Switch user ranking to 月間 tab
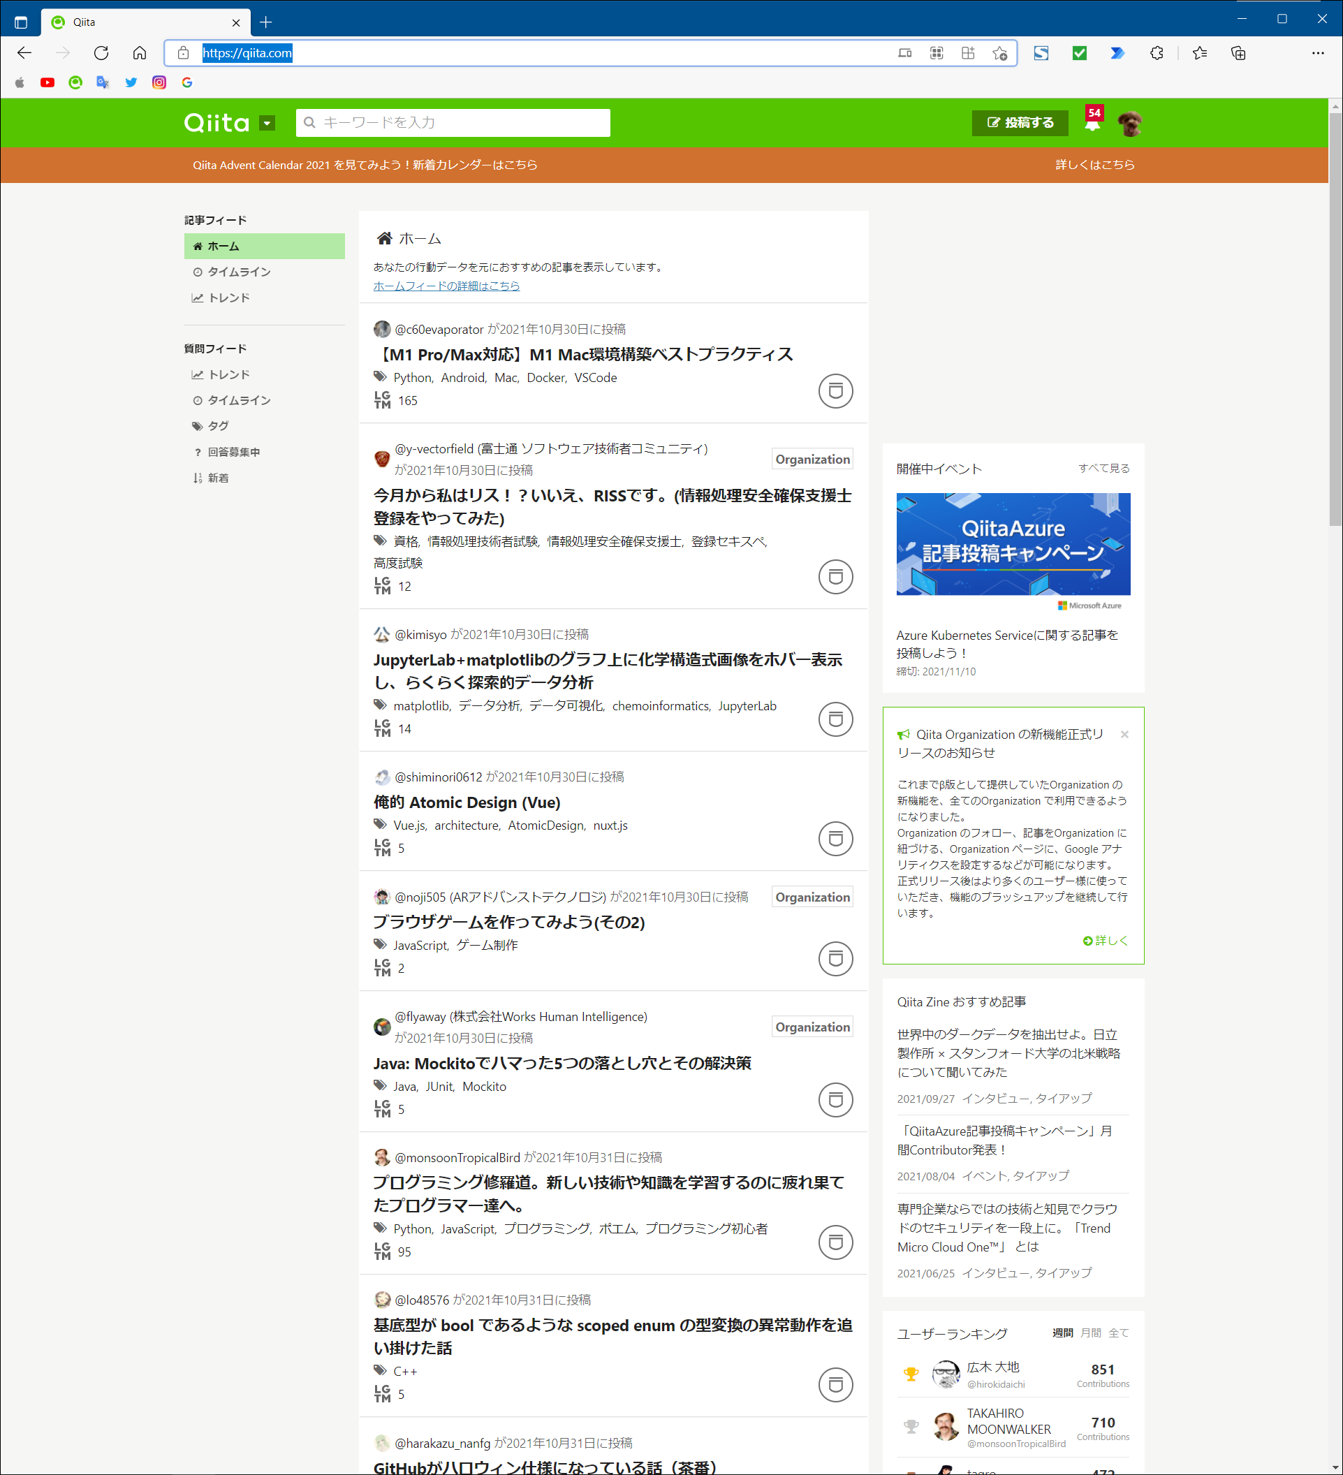This screenshot has width=1343, height=1475. pos(1090,1333)
